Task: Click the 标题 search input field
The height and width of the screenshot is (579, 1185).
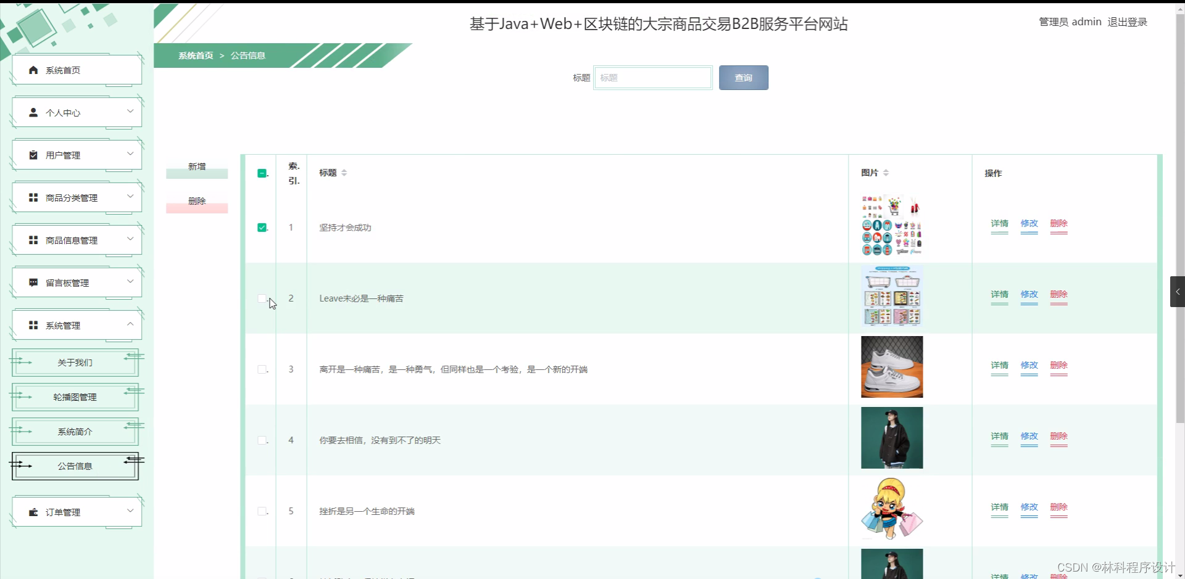Action: (653, 78)
